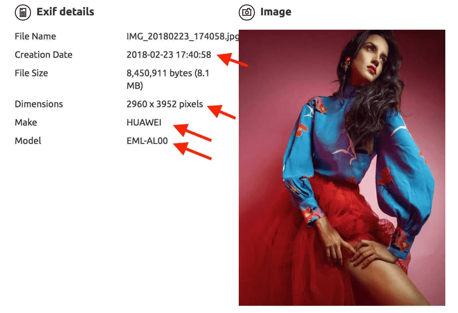Click the HUAWEI make value
458x313 pixels.
pyautogui.click(x=144, y=123)
